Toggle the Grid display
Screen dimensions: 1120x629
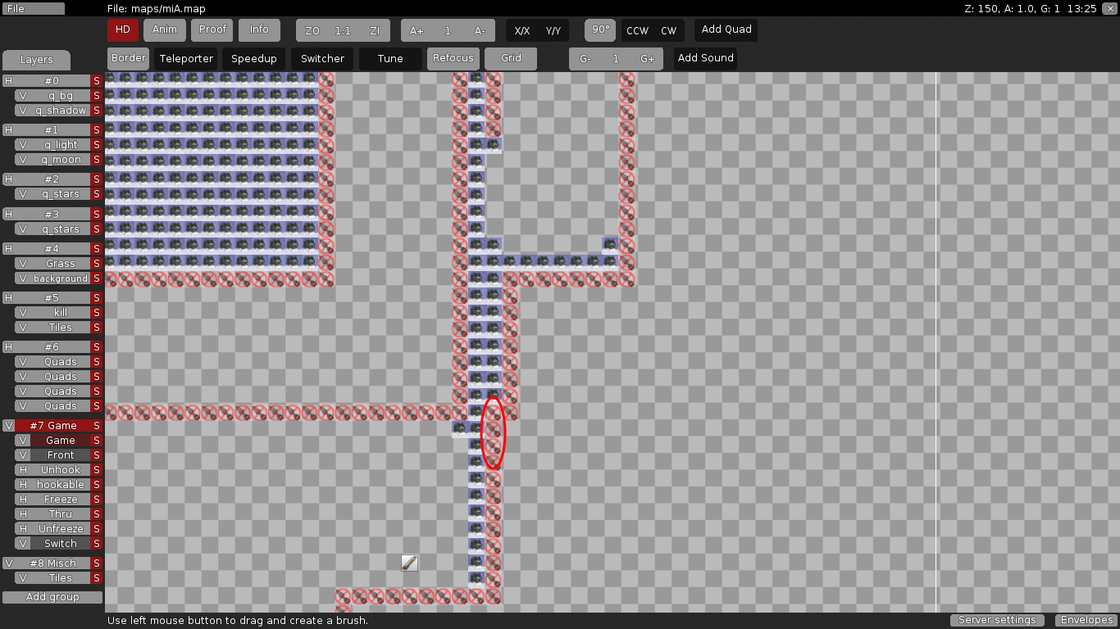coord(511,58)
